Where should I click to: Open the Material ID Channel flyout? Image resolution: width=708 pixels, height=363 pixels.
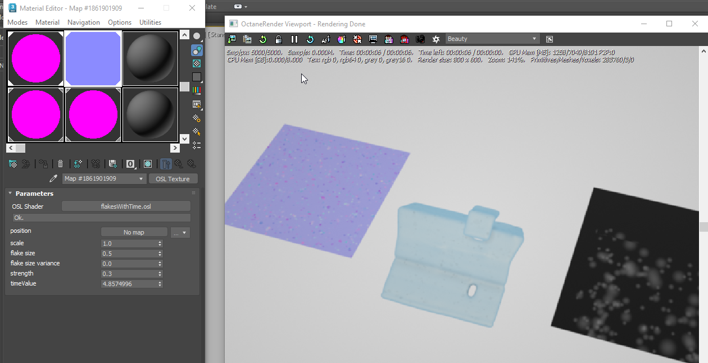(x=130, y=164)
